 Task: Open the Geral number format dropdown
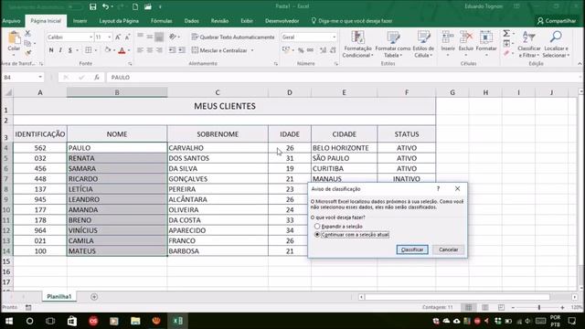click(x=334, y=37)
